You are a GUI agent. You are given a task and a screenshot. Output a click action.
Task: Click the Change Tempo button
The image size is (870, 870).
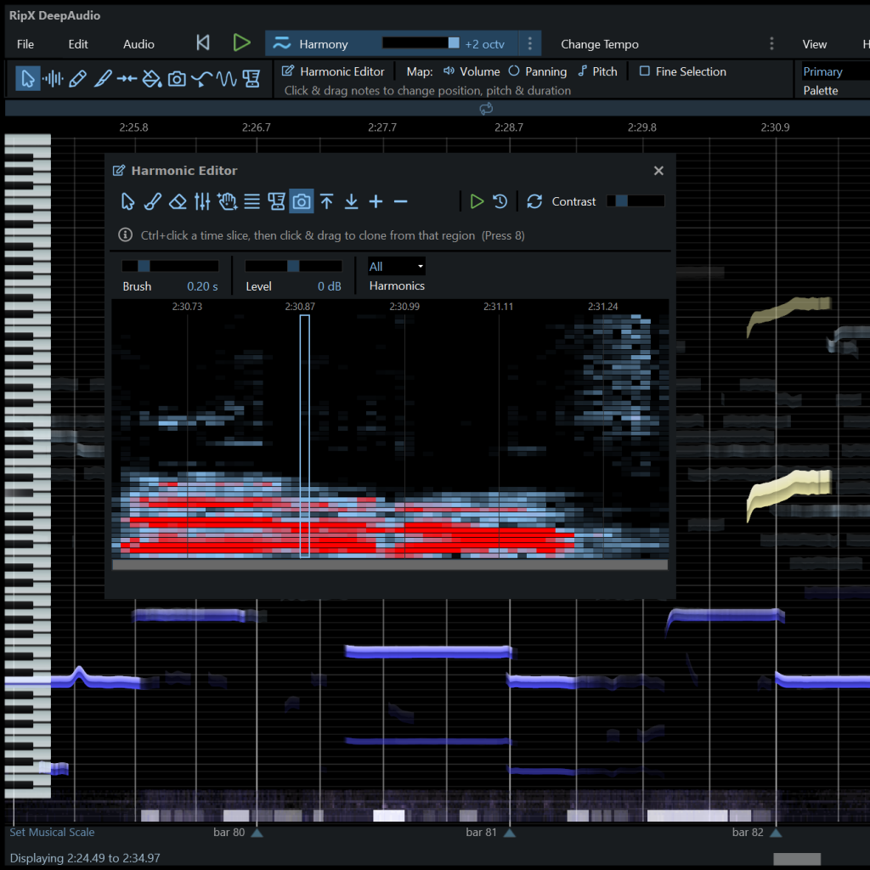point(599,44)
